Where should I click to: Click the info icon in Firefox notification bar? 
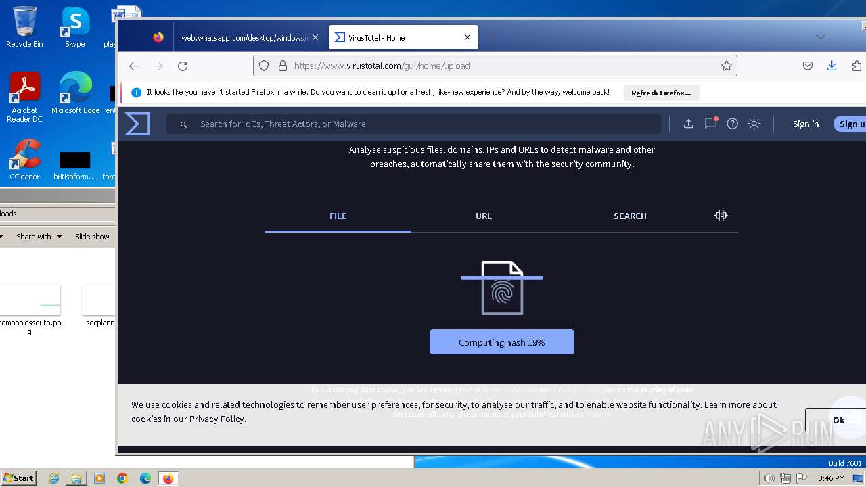[136, 93]
